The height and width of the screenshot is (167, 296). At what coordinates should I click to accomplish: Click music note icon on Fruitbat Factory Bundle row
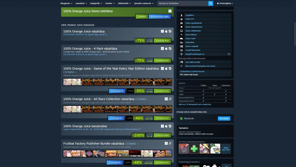click(x=170, y=143)
